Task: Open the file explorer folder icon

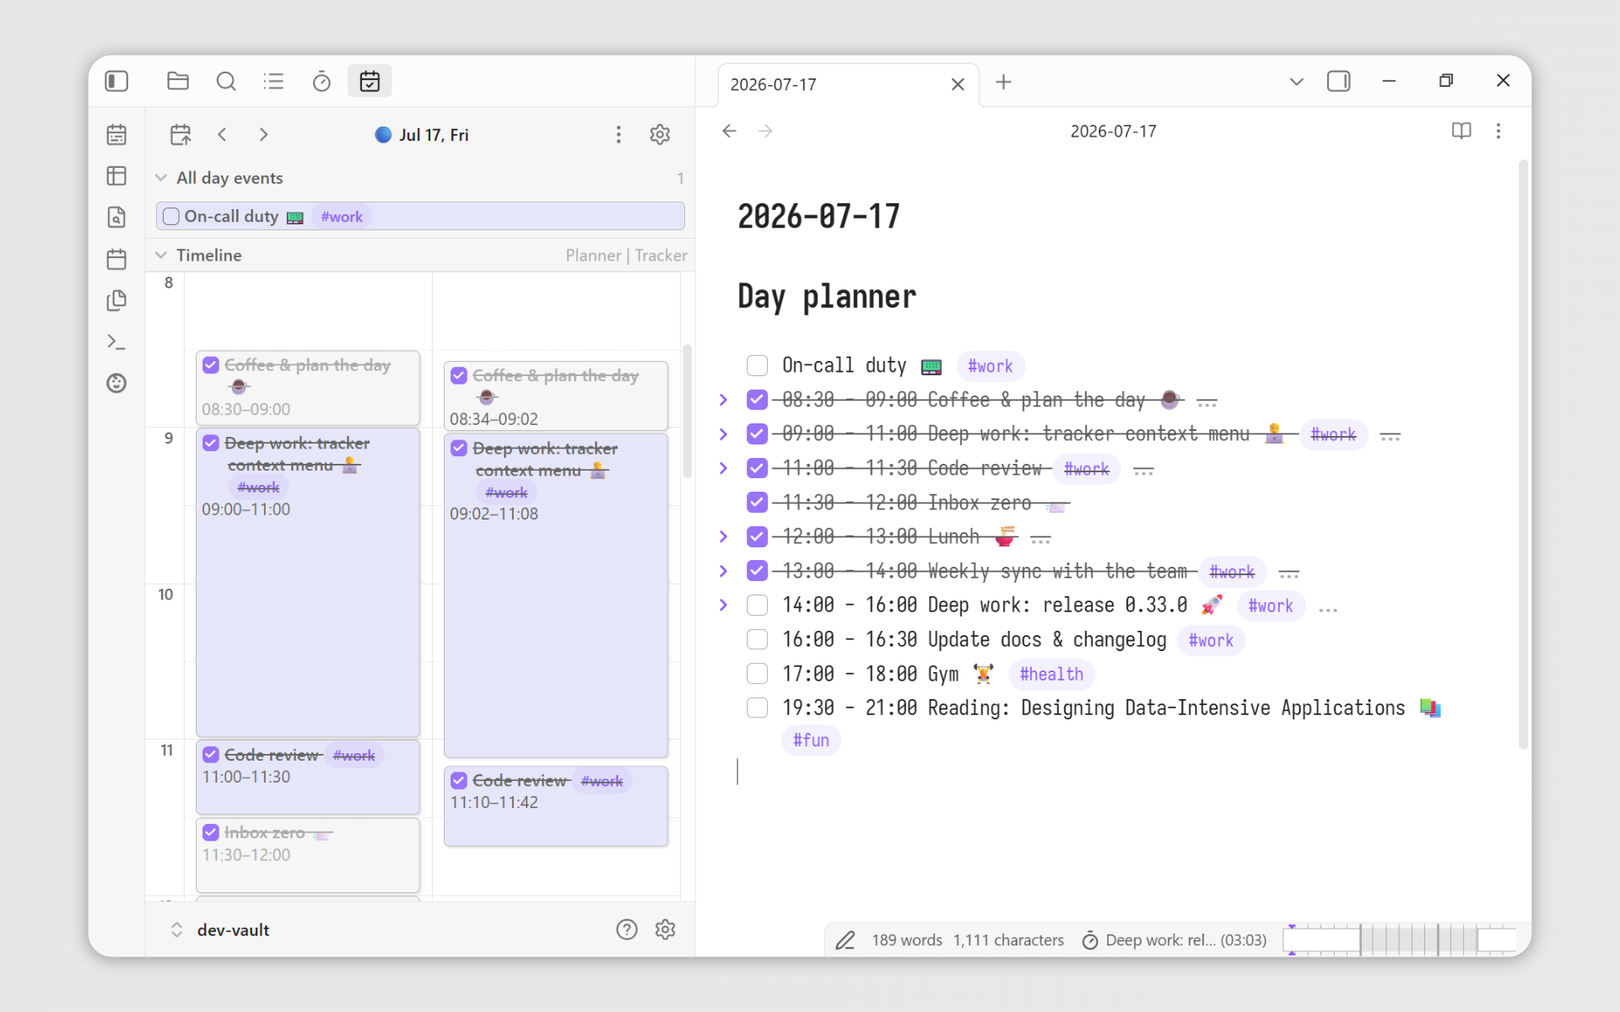Action: pyautogui.click(x=178, y=81)
